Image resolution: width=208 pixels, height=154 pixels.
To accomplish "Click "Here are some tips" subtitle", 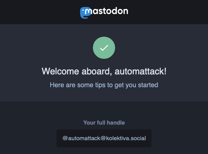I will 104,85.
